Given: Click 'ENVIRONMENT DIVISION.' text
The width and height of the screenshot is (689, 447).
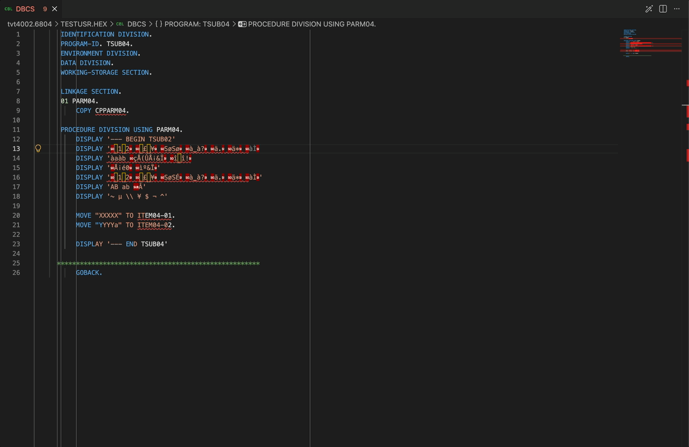Looking at the screenshot, I should point(101,53).
